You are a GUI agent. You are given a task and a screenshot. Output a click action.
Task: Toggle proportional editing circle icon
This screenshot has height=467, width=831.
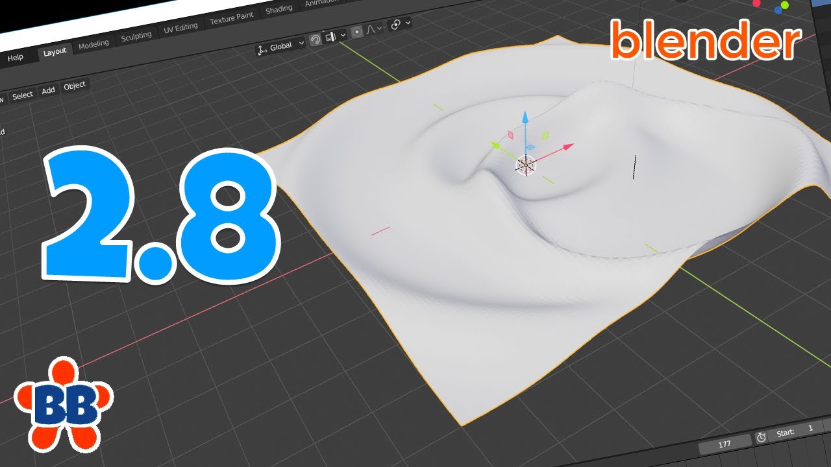point(356,32)
